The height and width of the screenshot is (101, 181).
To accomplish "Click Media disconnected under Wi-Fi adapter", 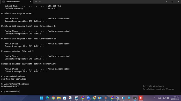I will [59, 19].
